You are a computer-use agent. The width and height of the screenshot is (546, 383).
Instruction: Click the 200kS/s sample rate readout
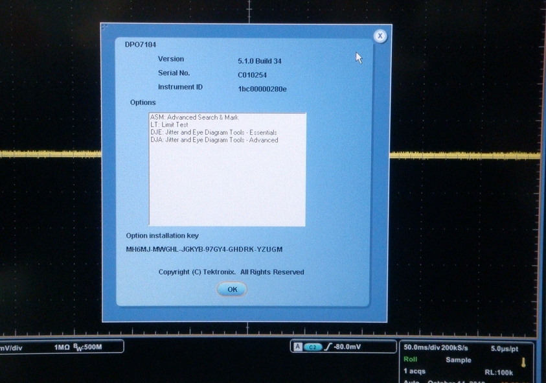point(455,348)
